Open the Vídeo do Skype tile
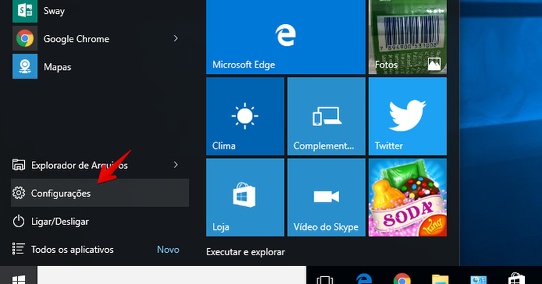This screenshot has height=284, width=542. click(x=326, y=197)
